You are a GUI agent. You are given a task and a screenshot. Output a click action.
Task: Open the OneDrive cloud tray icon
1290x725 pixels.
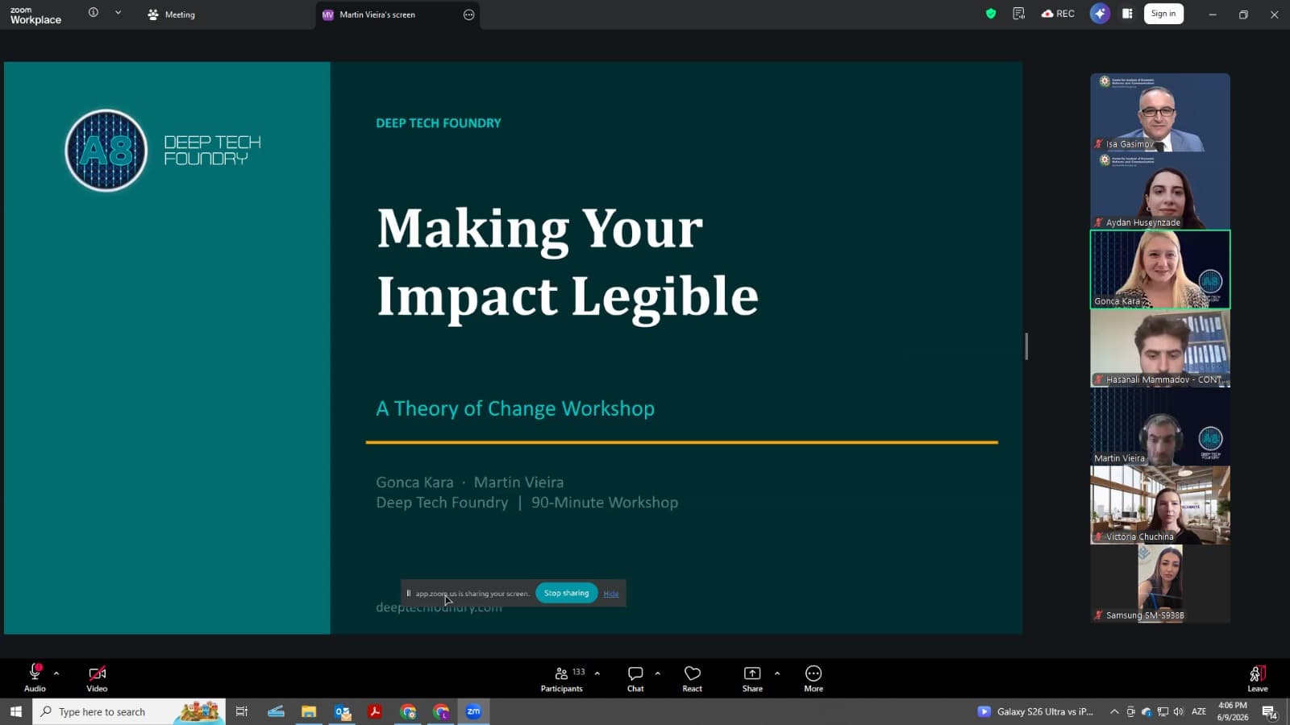tap(1146, 711)
